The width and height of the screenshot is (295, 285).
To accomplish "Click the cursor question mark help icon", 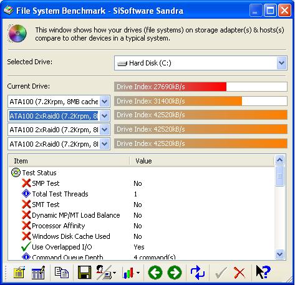I will (263, 272).
